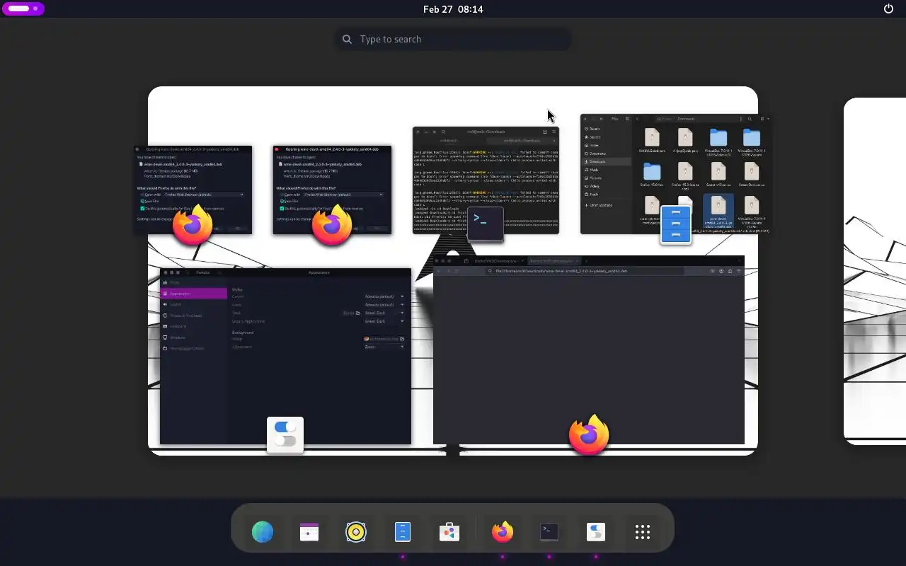Click Firefox badge on second download dialog

[332, 225]
